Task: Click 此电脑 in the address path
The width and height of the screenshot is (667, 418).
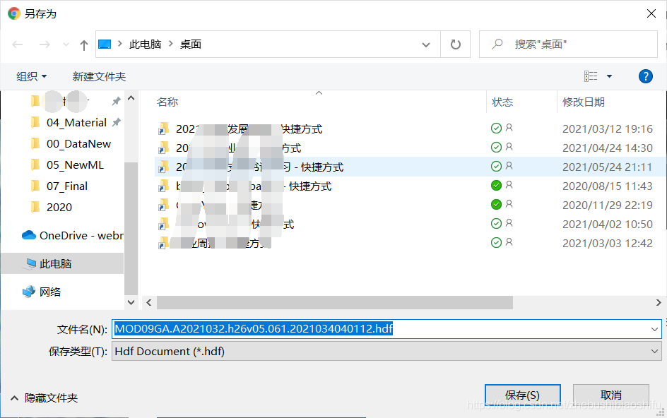Action: click(x=145, y=44)
